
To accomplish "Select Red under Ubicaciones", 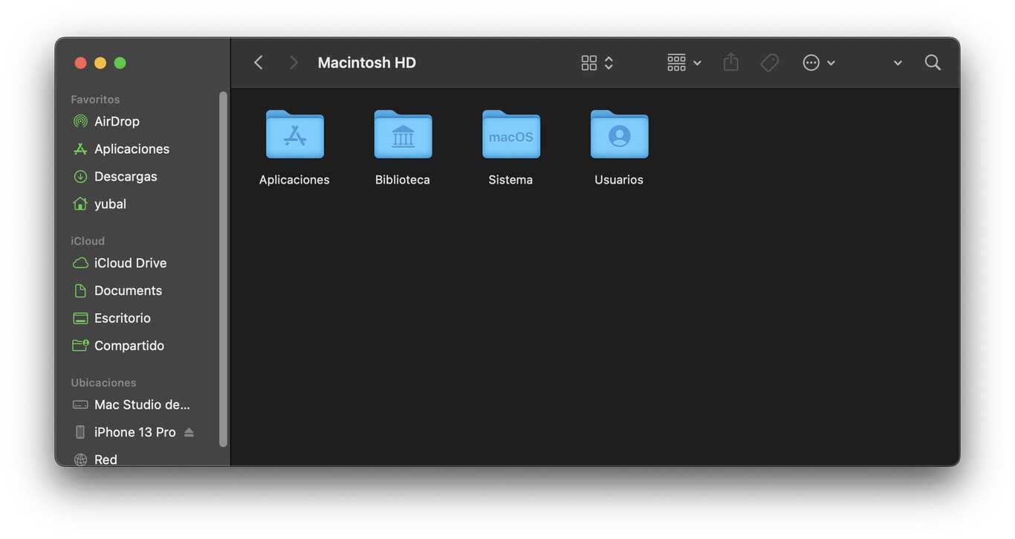I will coord(106,459).
